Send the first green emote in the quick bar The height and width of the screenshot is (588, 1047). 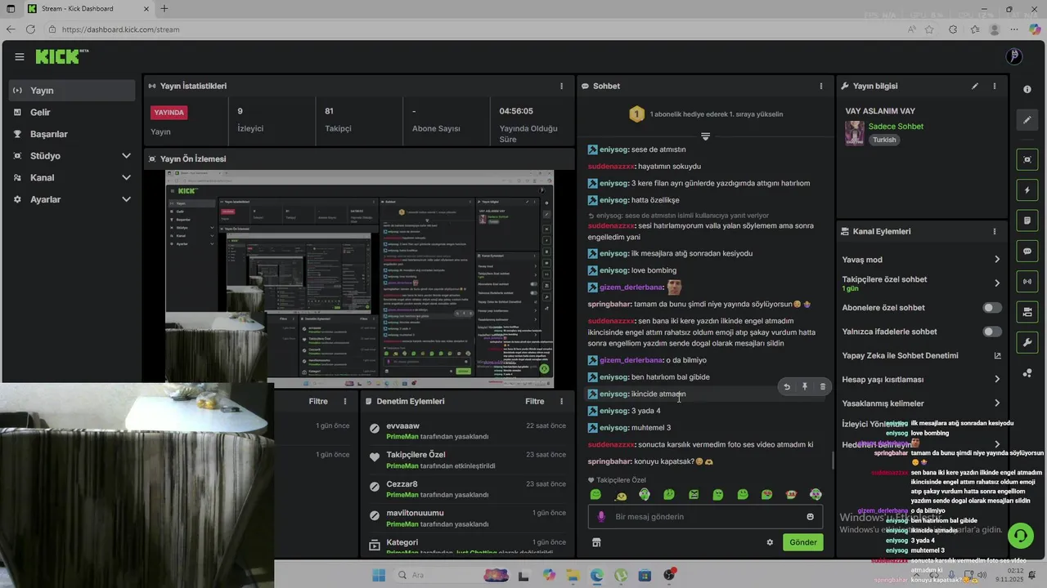pos(595,495)
